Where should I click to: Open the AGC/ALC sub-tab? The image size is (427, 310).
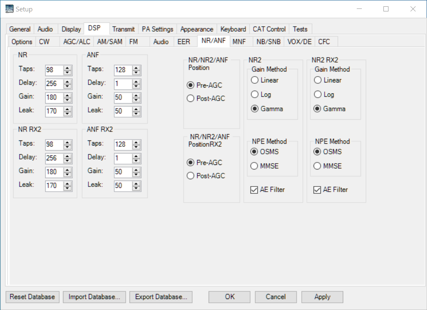click(77, 41)
